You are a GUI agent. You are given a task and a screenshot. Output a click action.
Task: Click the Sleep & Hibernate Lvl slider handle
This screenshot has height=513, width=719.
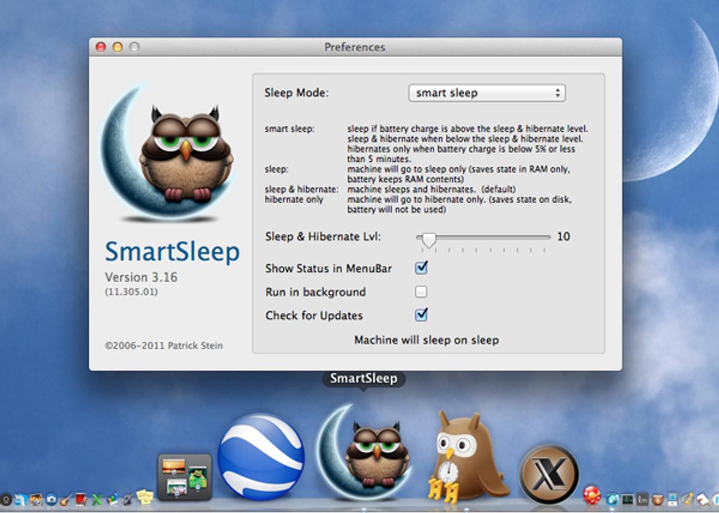point(428,239)
